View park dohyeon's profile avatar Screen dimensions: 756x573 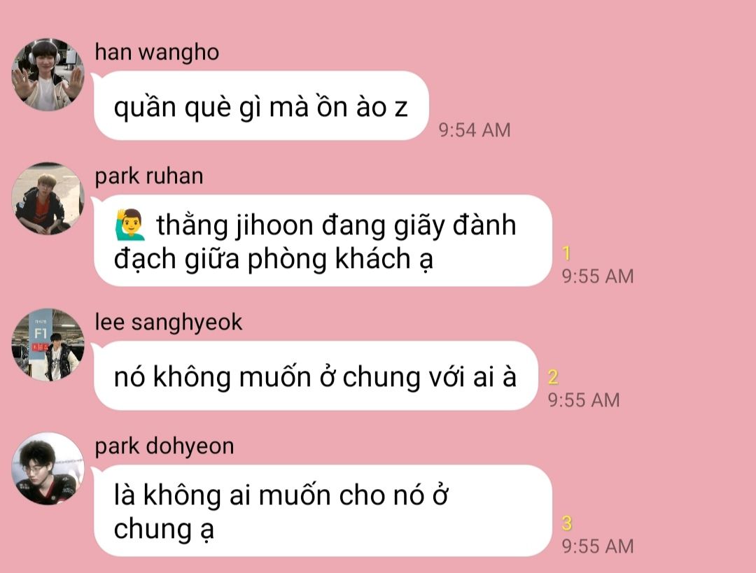[x=48, y=469]
